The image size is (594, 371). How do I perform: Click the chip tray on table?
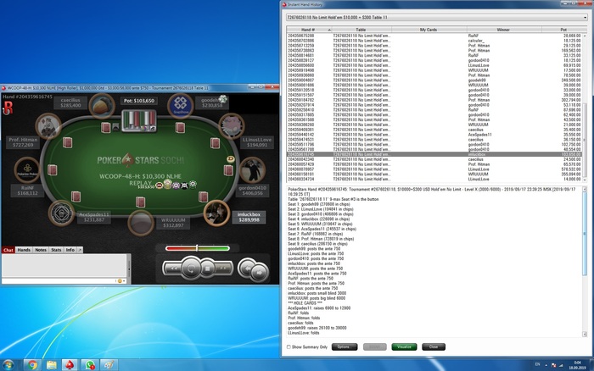click(x=139, y=120)
